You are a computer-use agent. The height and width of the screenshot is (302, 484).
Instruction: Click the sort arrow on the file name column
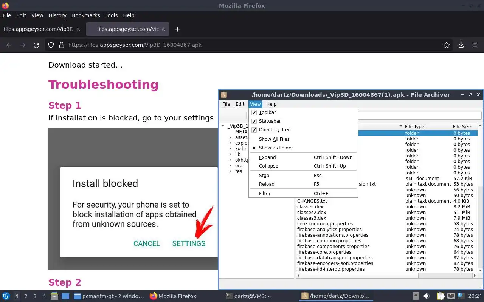coord(401,126)
